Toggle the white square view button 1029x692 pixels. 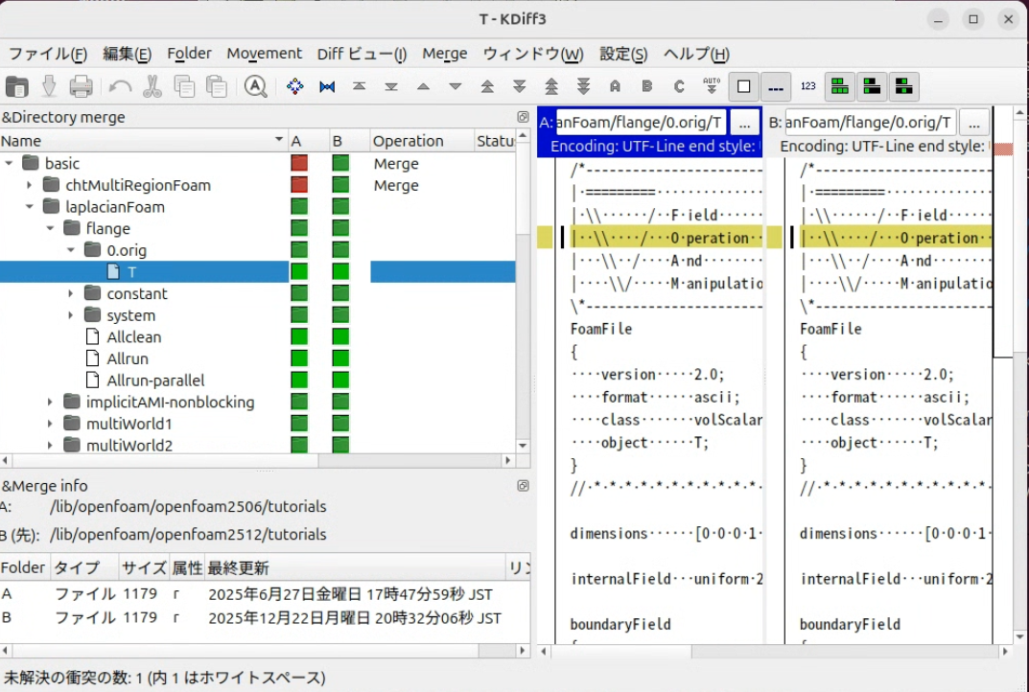click(x=743, y=86)
